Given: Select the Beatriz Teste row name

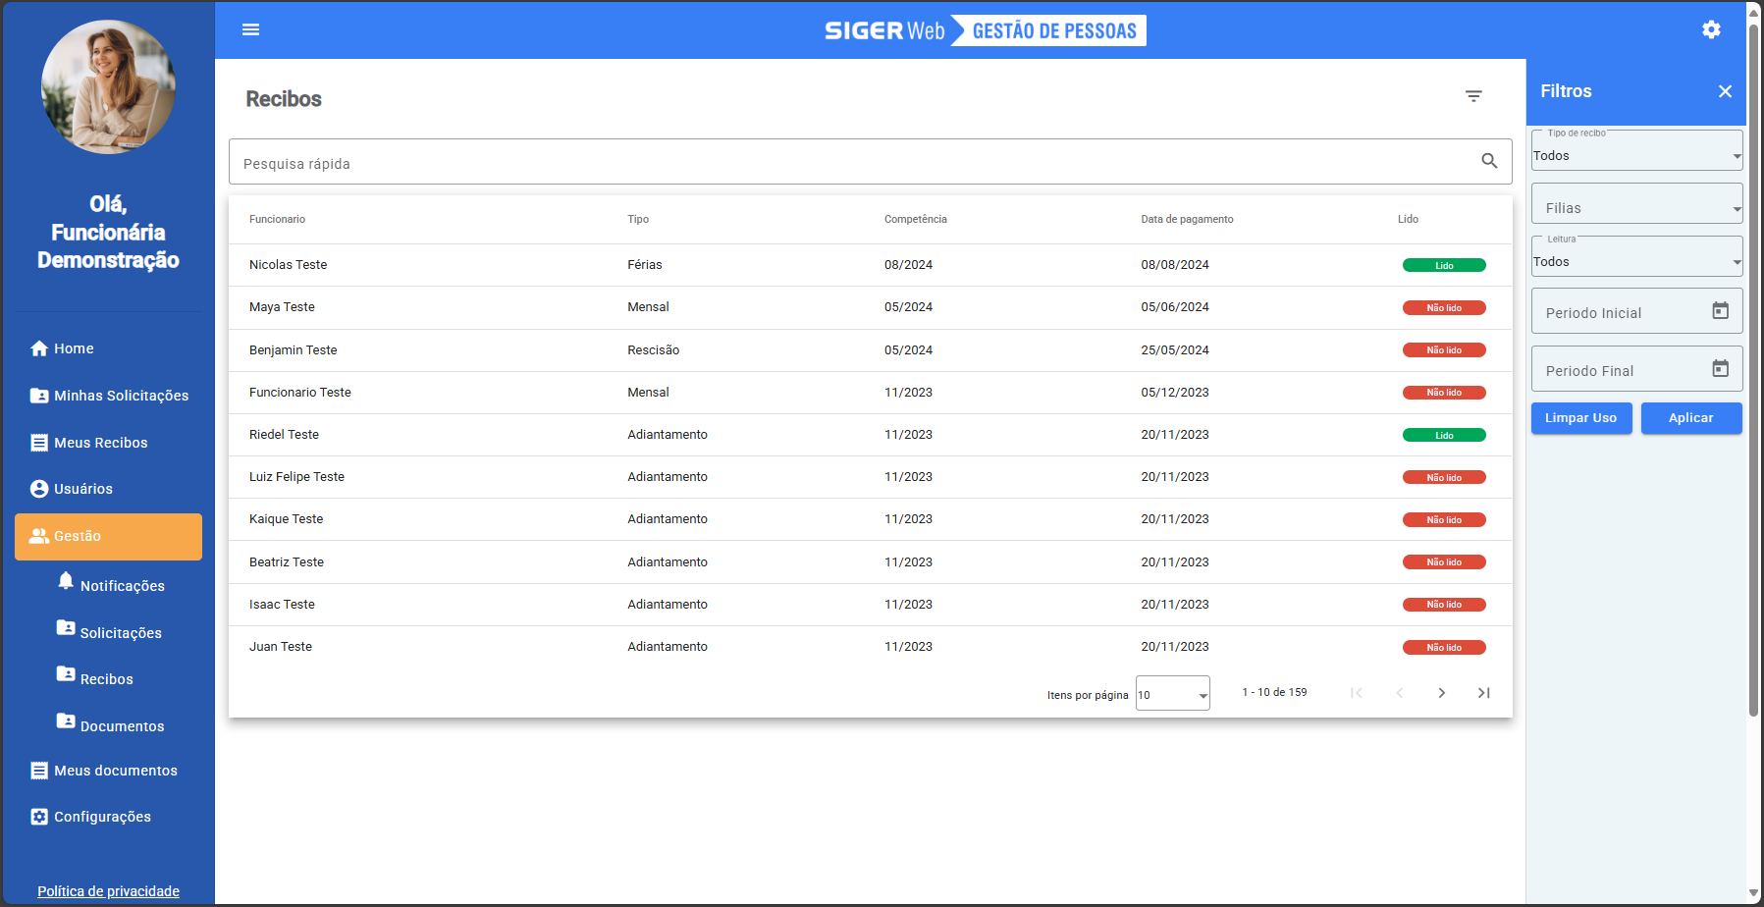Looking at the screenshot, I should click(286, 562).
